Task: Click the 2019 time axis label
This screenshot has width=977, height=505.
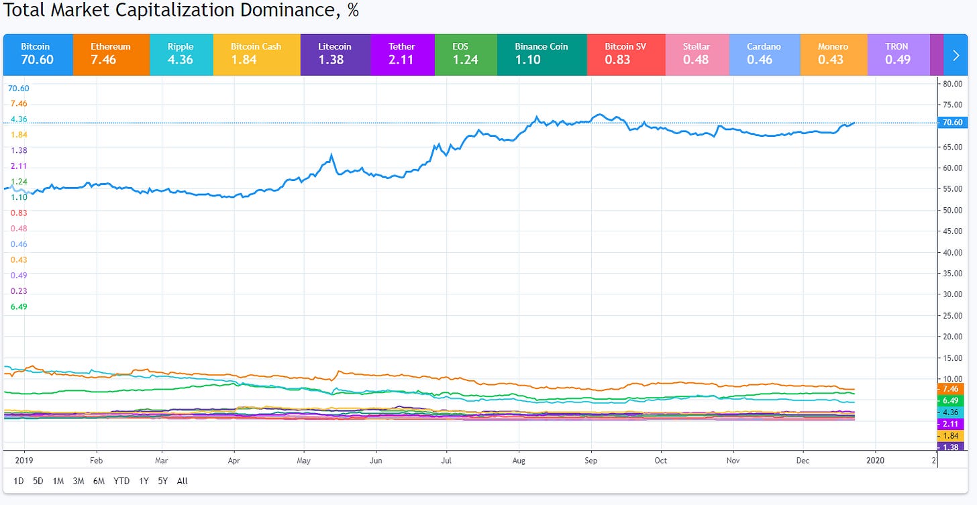Action: point(24,461)
